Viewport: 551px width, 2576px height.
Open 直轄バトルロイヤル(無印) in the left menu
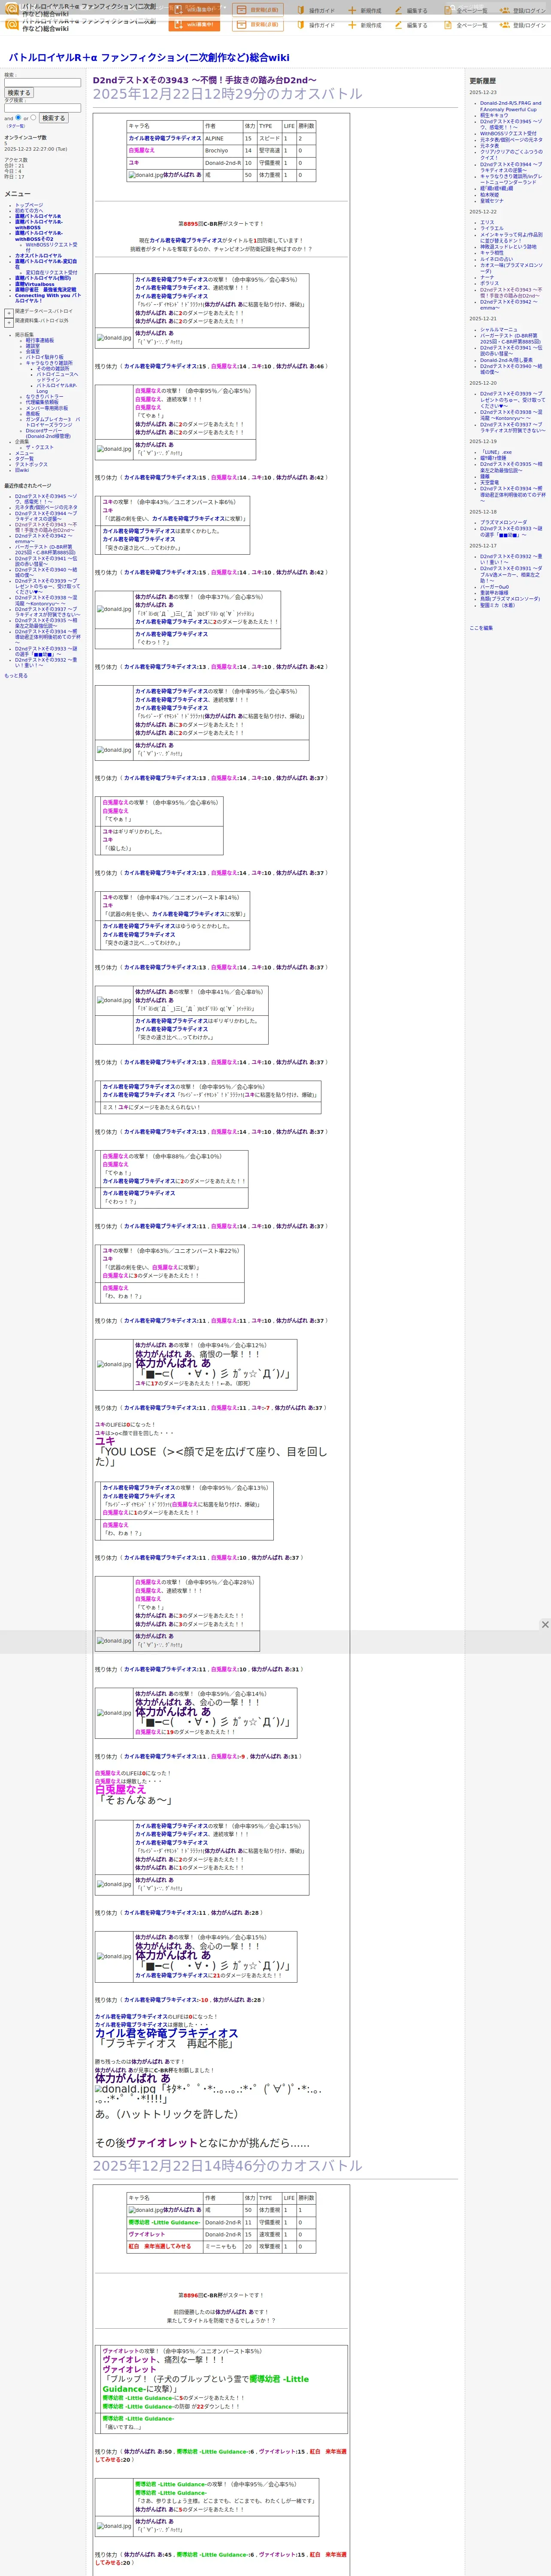[x=43, y=278]
